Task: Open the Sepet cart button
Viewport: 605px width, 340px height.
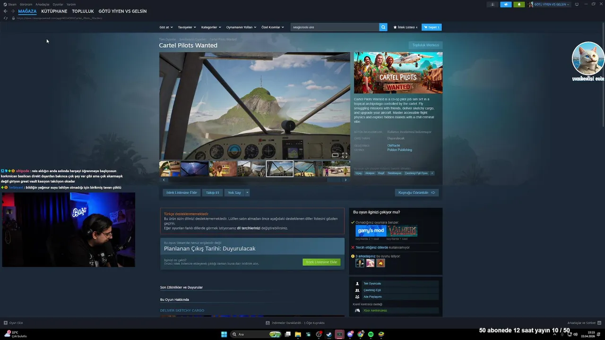Action: coord(432,27)
